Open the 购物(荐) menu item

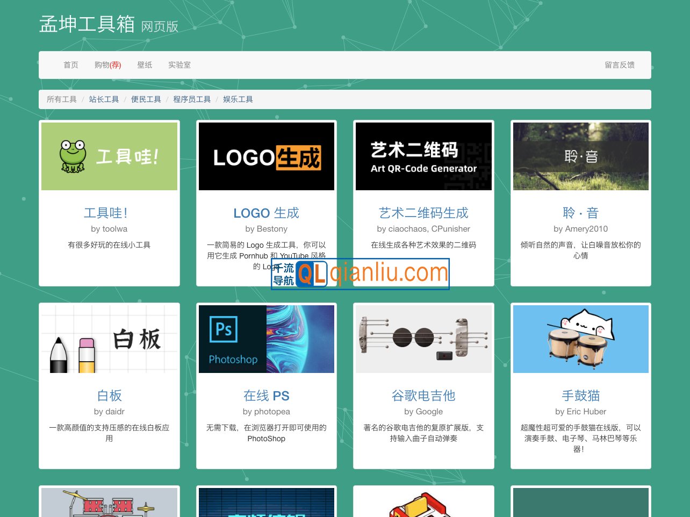(x=108, y=64)
